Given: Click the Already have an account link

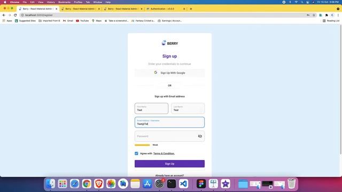Looking at the screenshot, I should click(169, 175).
